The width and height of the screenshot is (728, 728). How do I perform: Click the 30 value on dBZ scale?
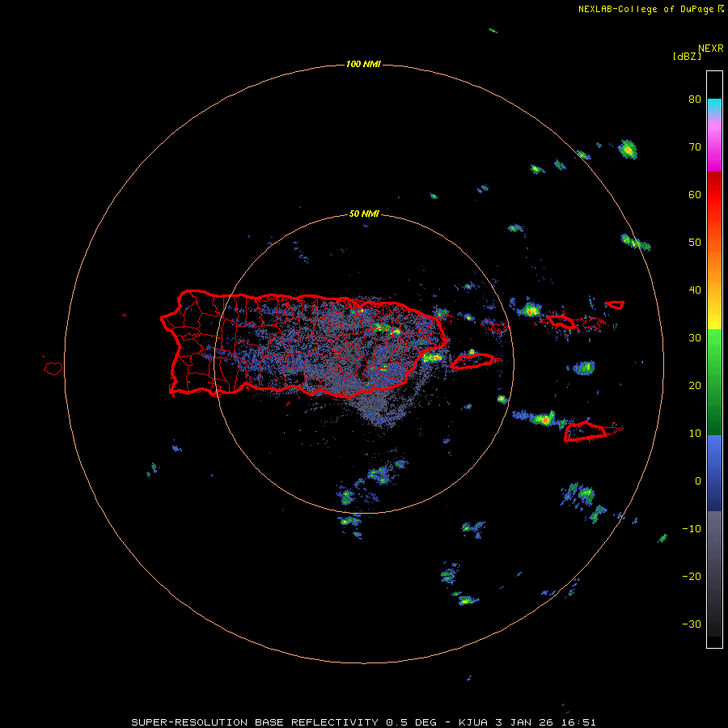pos(695,338)
